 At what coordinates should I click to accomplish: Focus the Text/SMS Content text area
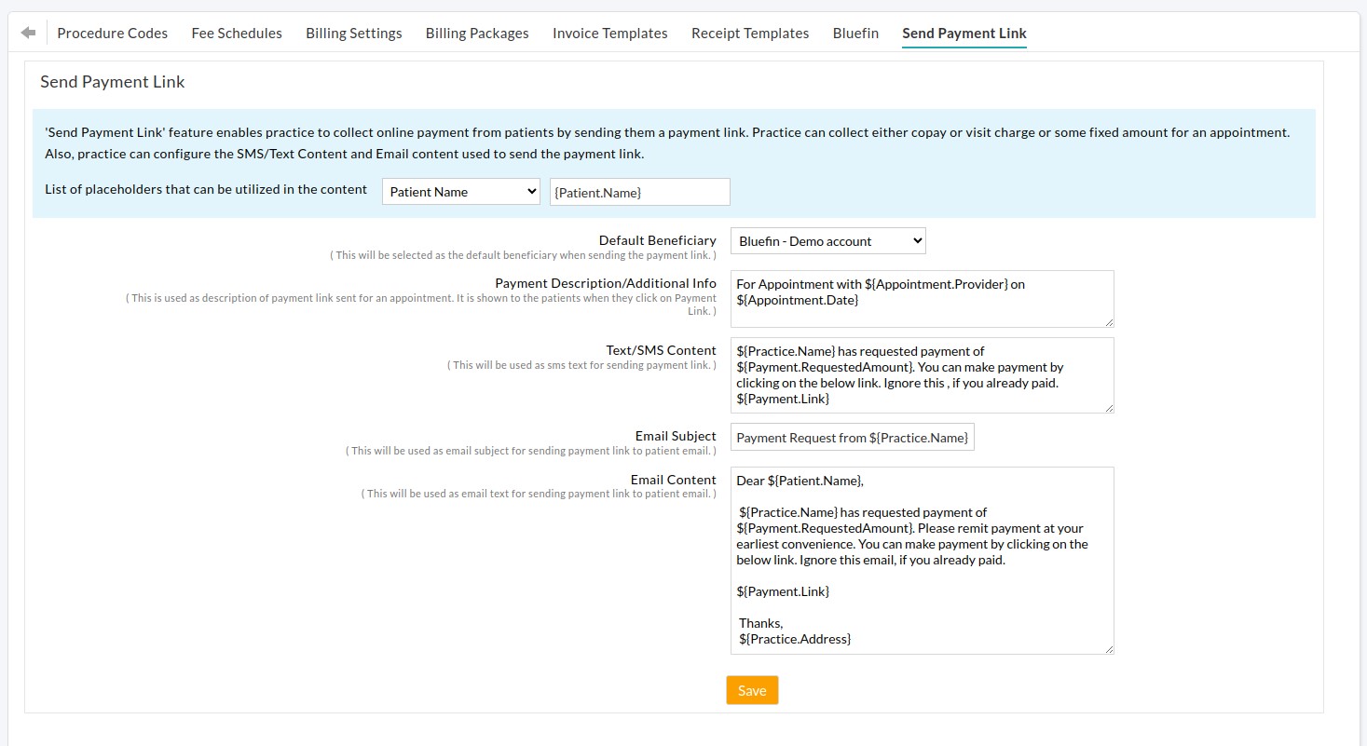pos(922,375)
